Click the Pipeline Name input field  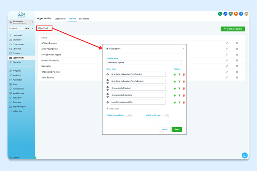pos(144,63)
